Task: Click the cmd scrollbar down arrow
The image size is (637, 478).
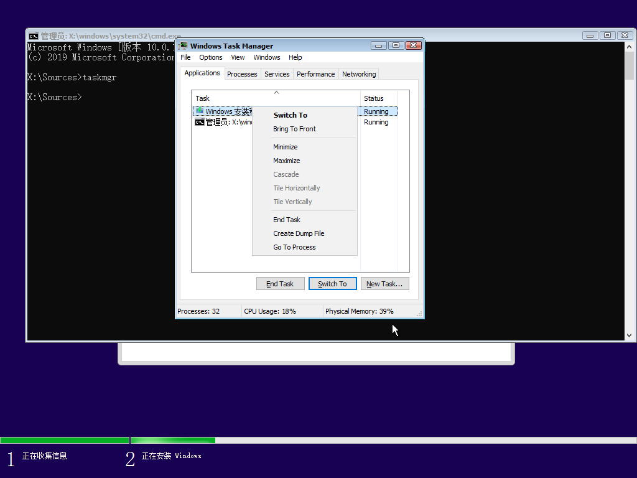Action: click(x=629, y=335)
